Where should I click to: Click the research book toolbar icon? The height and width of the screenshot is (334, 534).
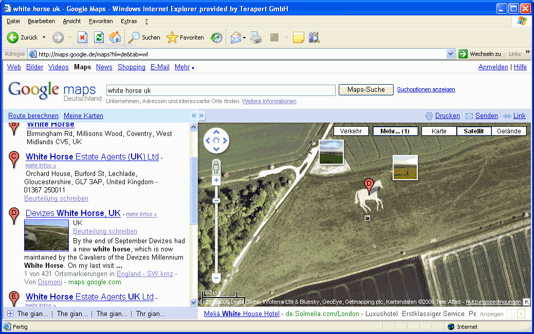pos(314,37)
